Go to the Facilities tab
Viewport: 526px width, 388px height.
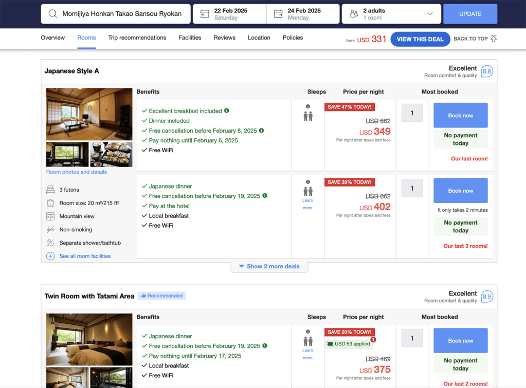(x=190, y=38)
